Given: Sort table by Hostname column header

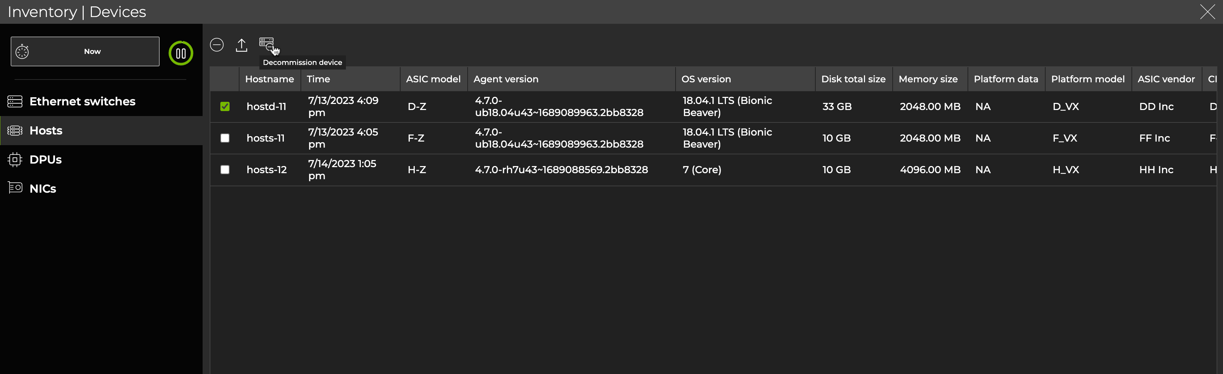Looking at the screenshot, I should [269, 79].
